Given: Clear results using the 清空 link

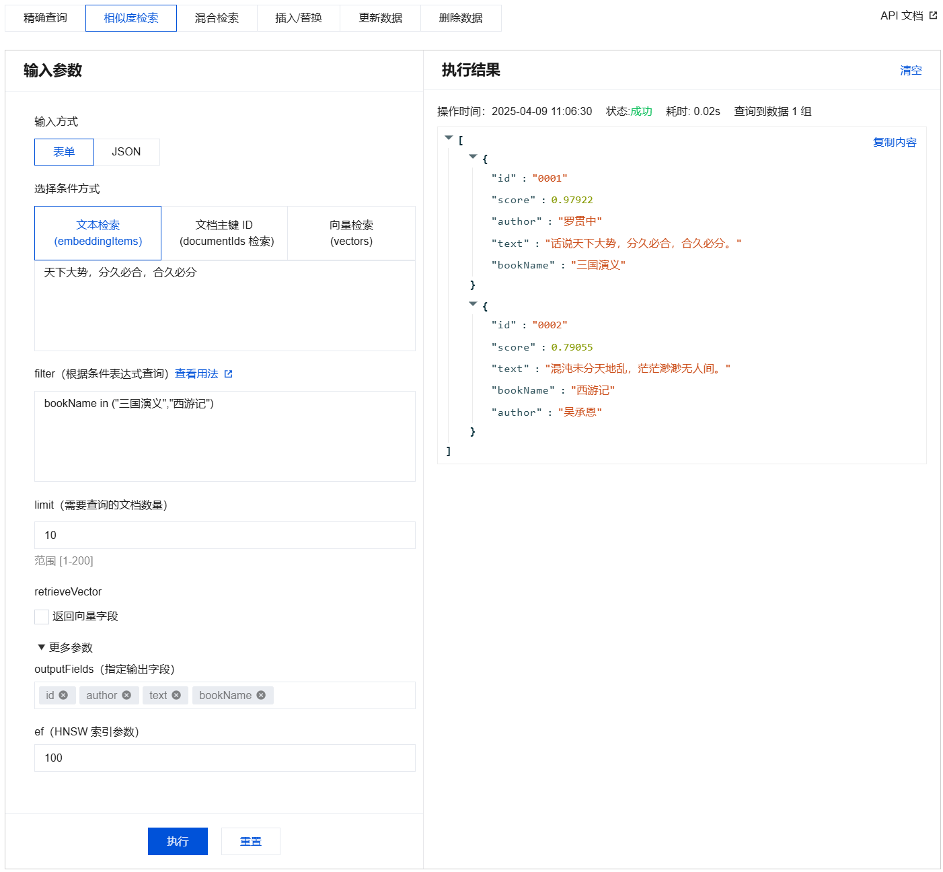Looking at the screenshot, I should pyautogui.click(x=911, y=71).
